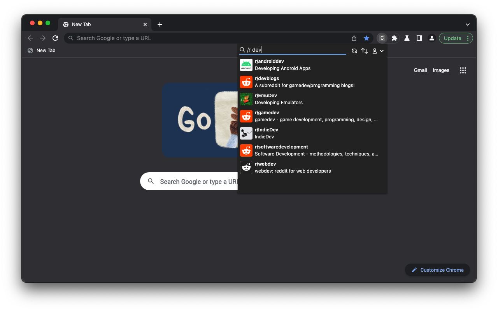Image resolution: width=498 pixels, height=311 pixels.
Task: Select the r/androiddev result
Action: click(x=312, y=65)
